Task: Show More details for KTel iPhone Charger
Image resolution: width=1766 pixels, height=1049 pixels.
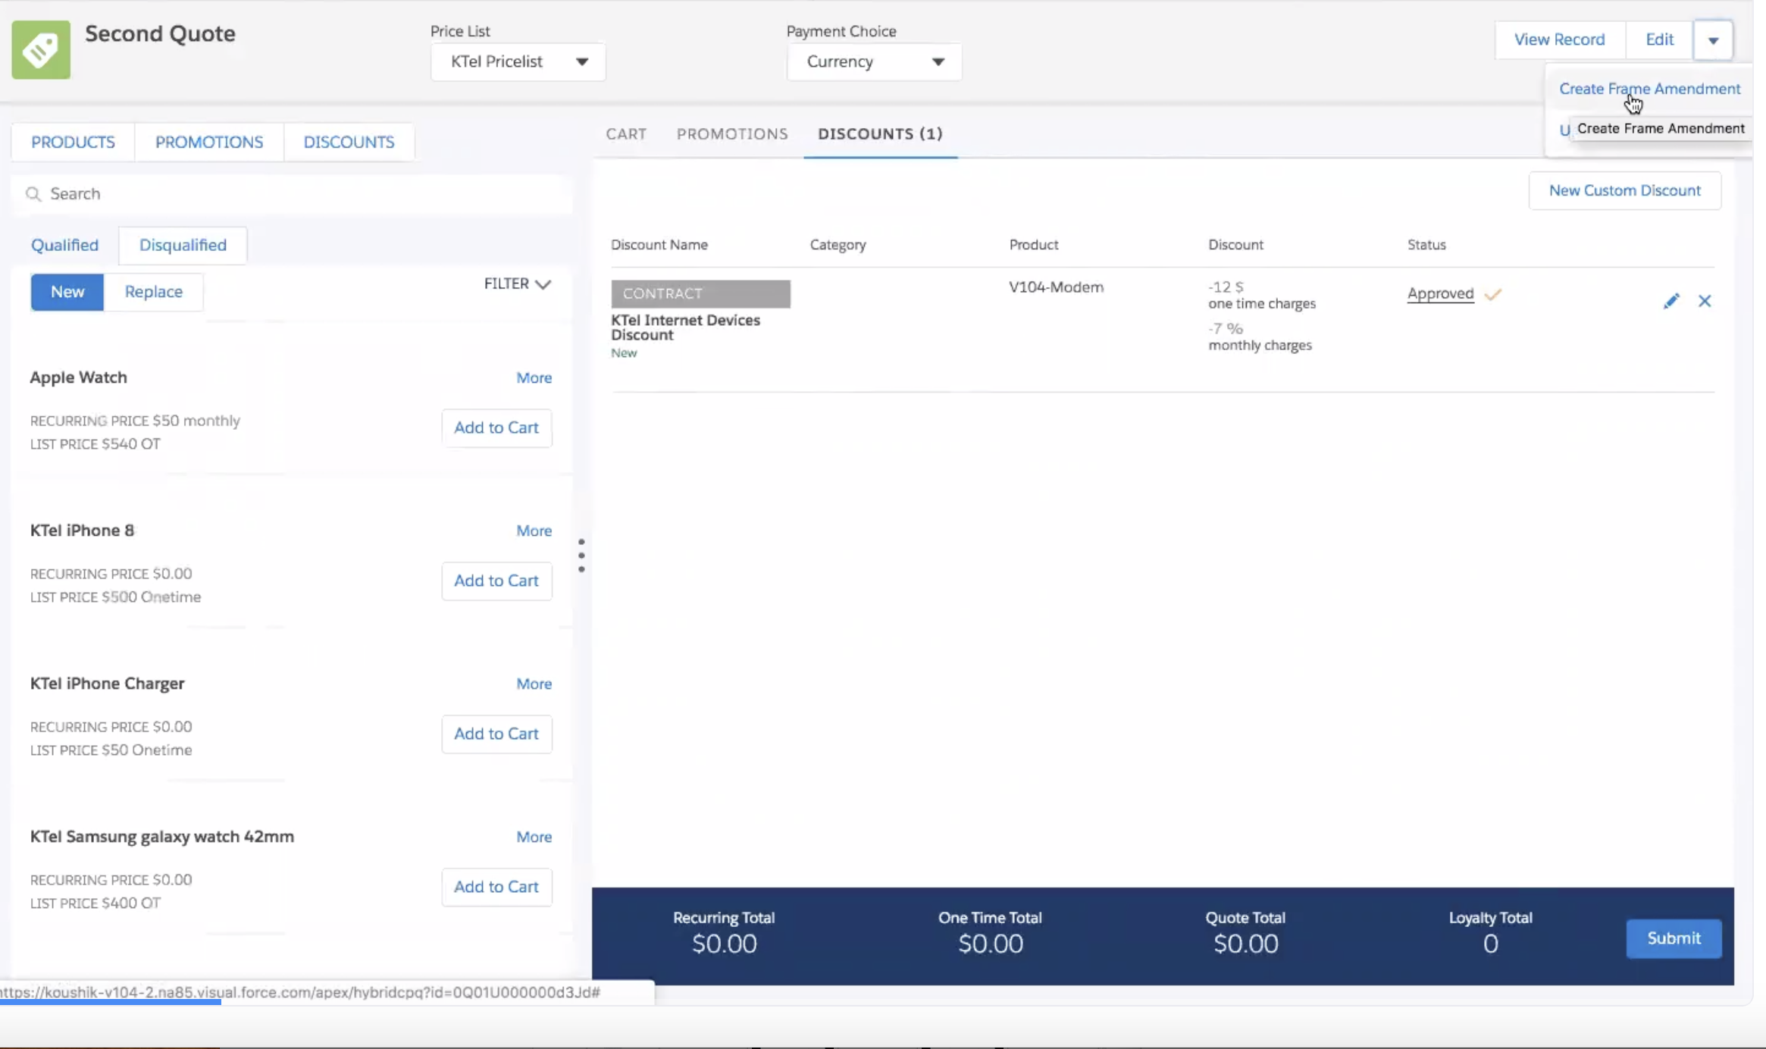Action: (534, 684)
